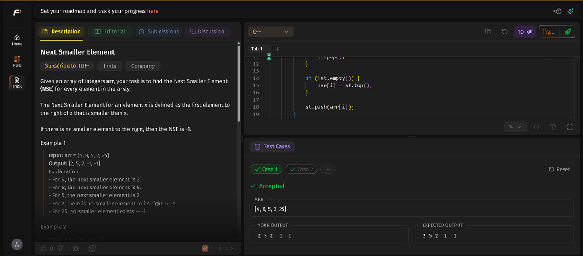This screenshot has width=583, height=256.
Task: Click the green 'Accepted' status text
Action: tap(271, 186)
